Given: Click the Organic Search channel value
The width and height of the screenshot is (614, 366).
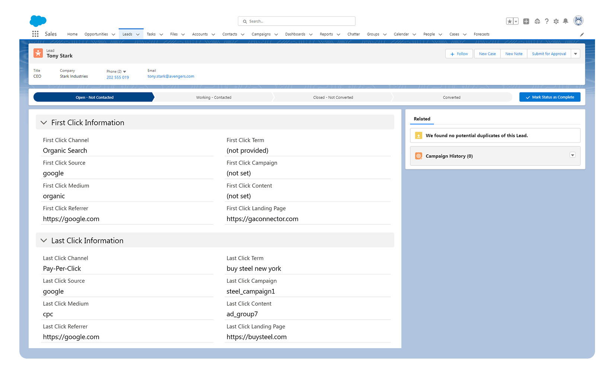Looking at the screenshot, I should (x=65, y=150).
